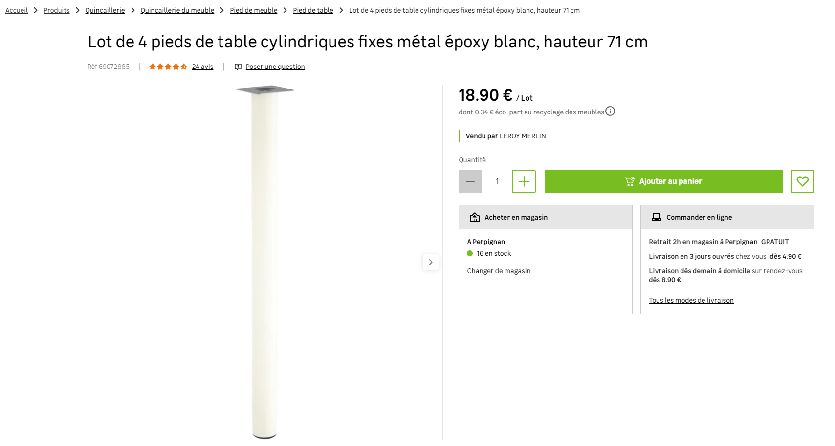Open Quincaillerie du meuble breadcrumb
This screenshot has height=446, width=835.
pyautogui.click(x=177, y=10)
